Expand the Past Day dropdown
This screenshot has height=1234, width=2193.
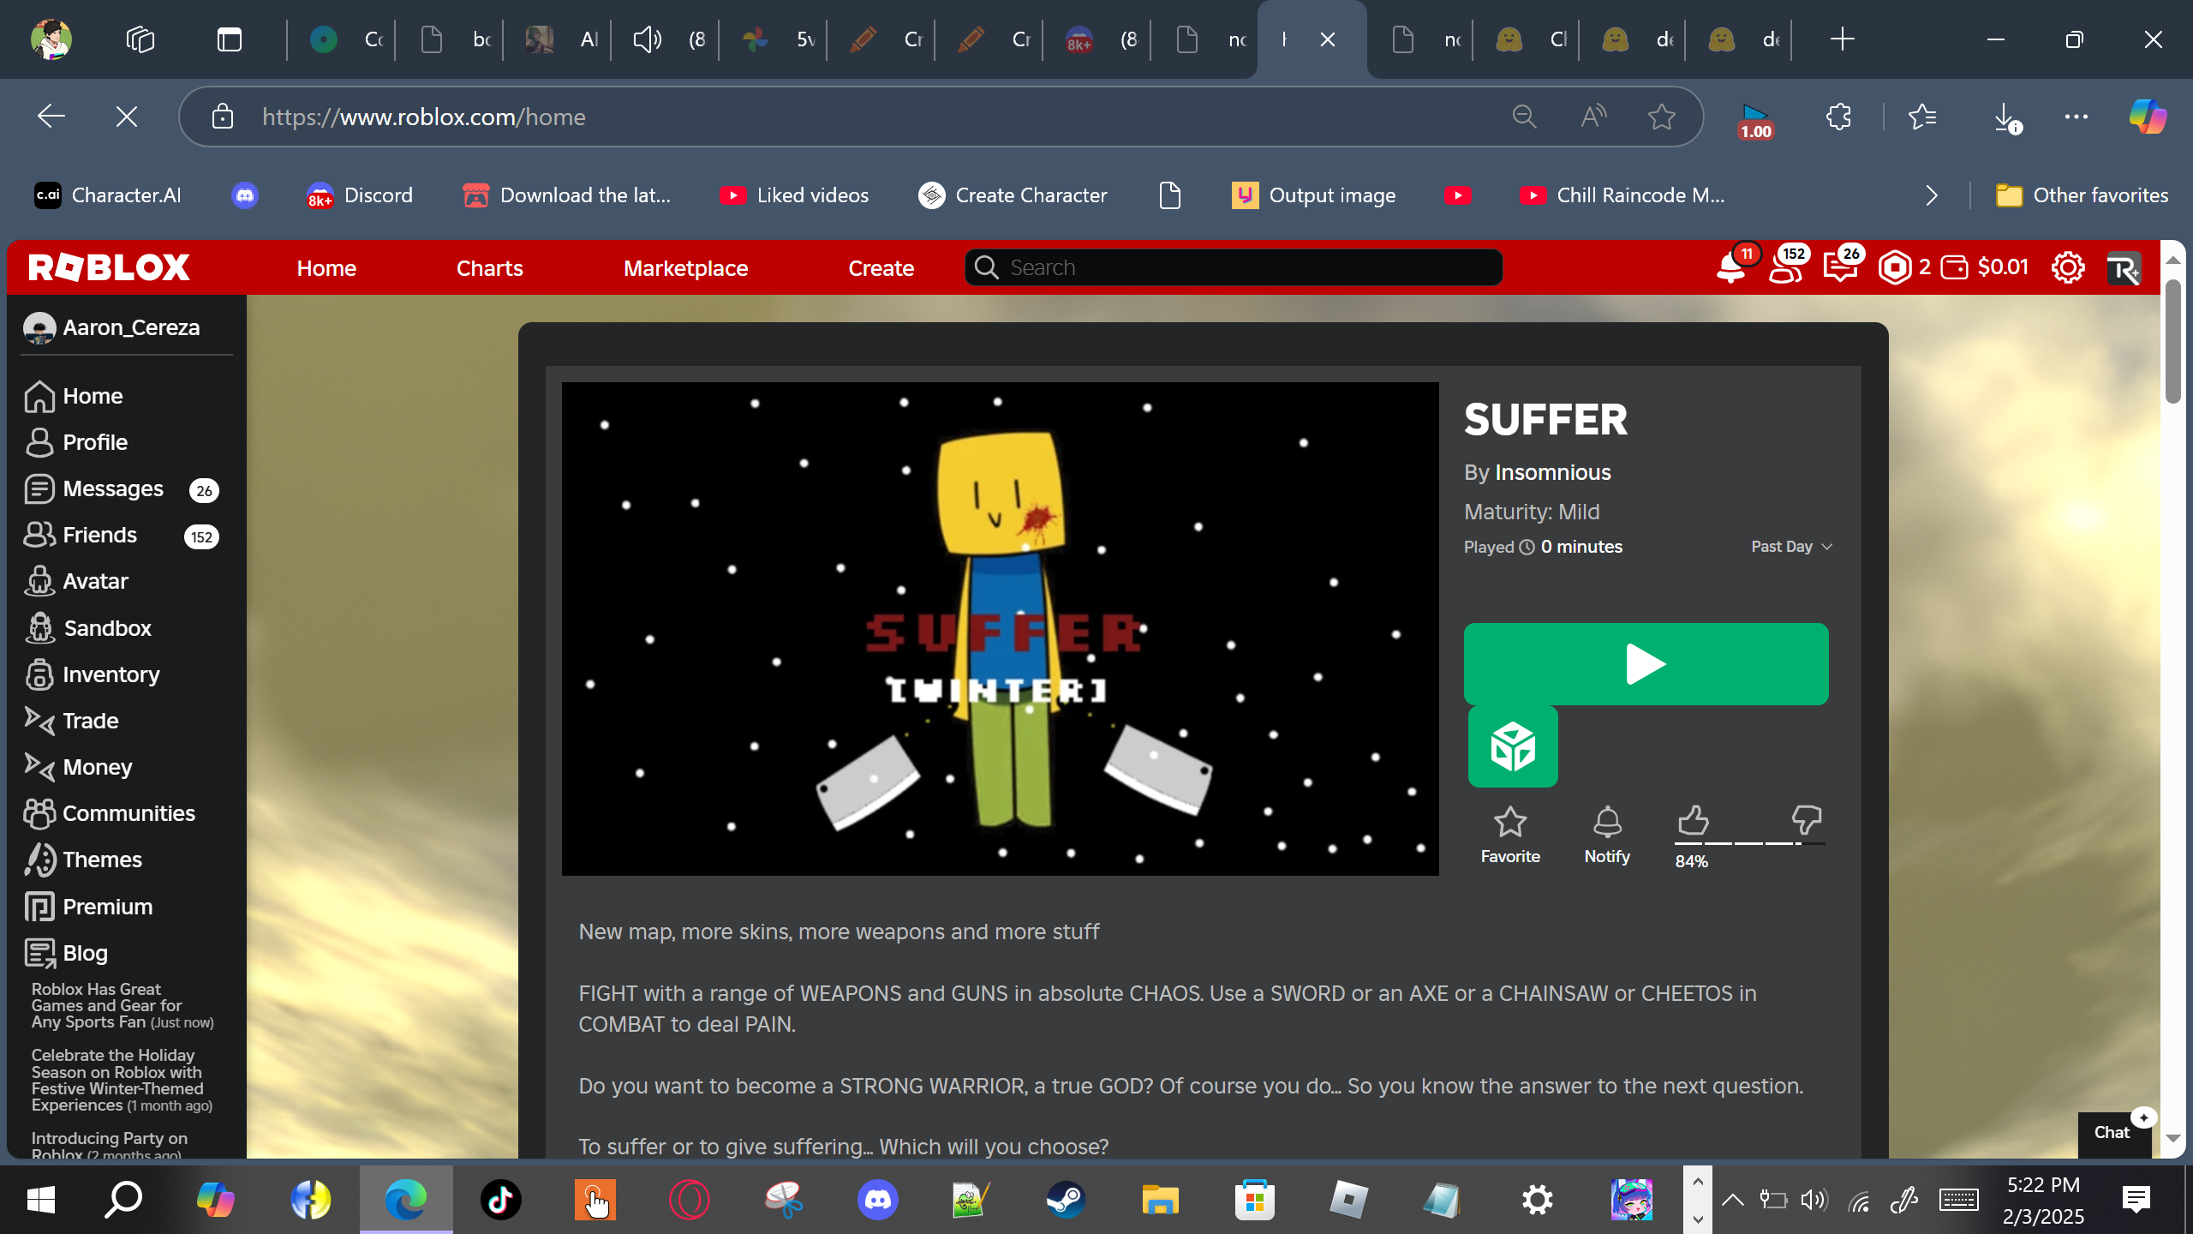coord(1791,547)
